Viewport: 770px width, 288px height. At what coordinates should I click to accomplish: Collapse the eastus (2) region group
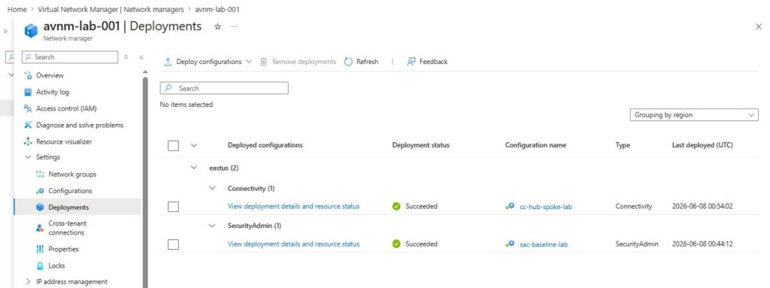tap(194, 168)
